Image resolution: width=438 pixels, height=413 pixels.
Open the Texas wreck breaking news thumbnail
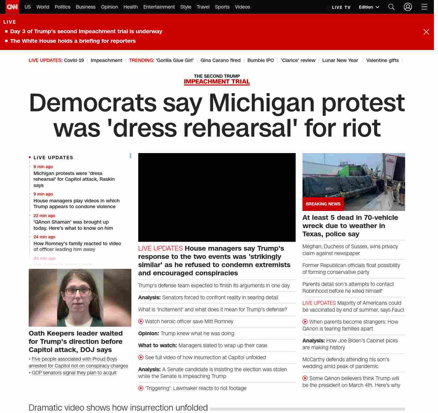[x=354, y=182]
